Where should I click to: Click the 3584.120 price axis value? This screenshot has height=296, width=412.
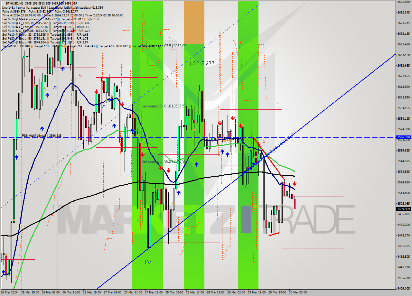(404, 119)
